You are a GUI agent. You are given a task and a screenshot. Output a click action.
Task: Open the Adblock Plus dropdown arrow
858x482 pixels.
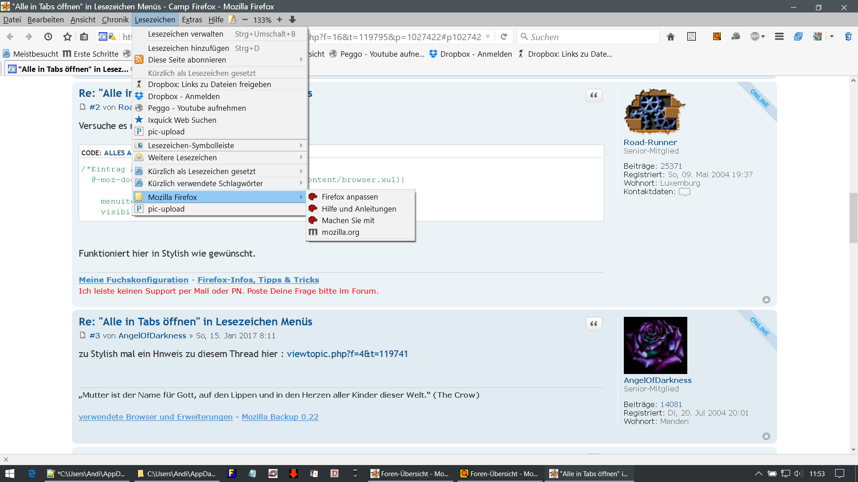point(763,37)
